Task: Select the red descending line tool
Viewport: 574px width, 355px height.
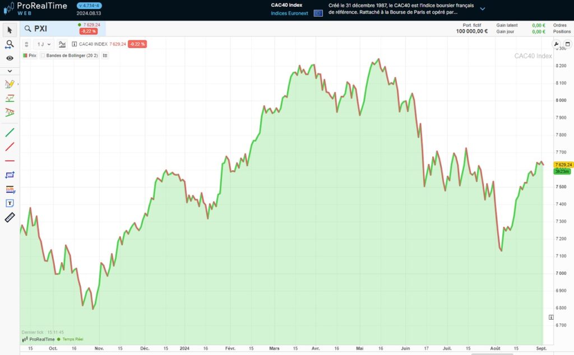Action: (8, 146)
